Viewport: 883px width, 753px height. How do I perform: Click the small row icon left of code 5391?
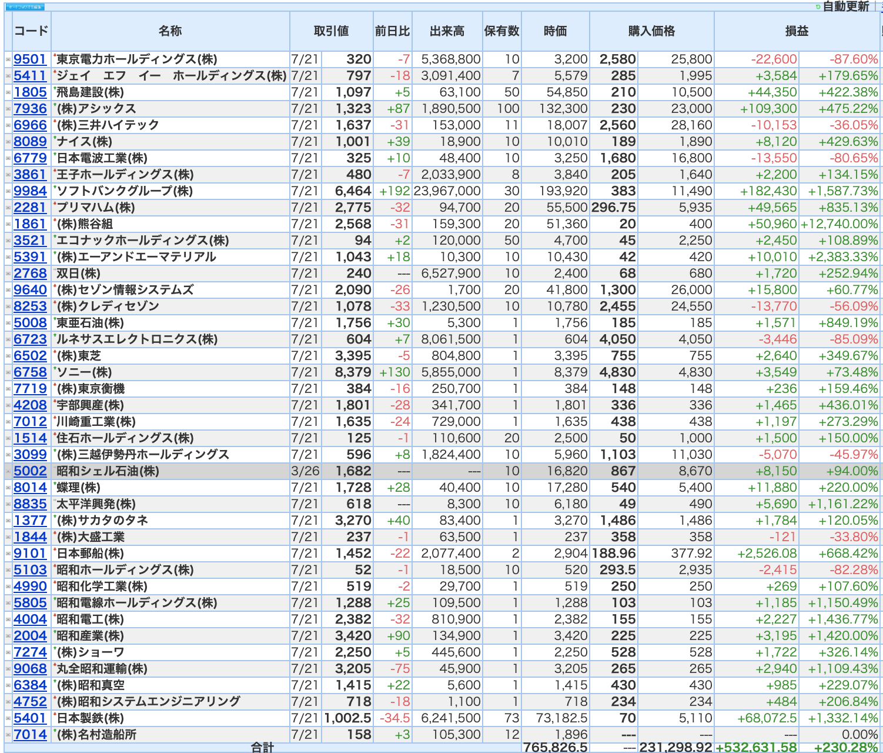8,257
